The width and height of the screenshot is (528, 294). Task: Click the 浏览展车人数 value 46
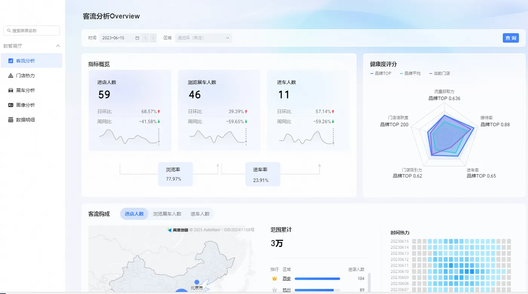195,95
